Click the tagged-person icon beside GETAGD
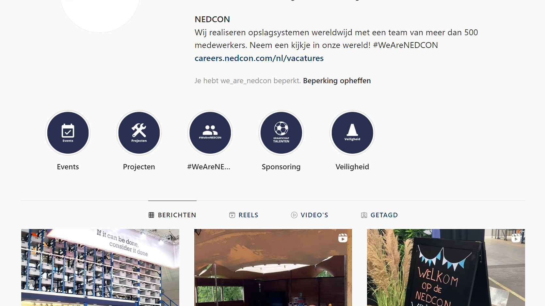The height and width of the screenshot is (306, 545). (x=364, y=215)
